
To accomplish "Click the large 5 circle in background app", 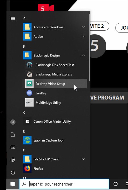I will [98, 46].
